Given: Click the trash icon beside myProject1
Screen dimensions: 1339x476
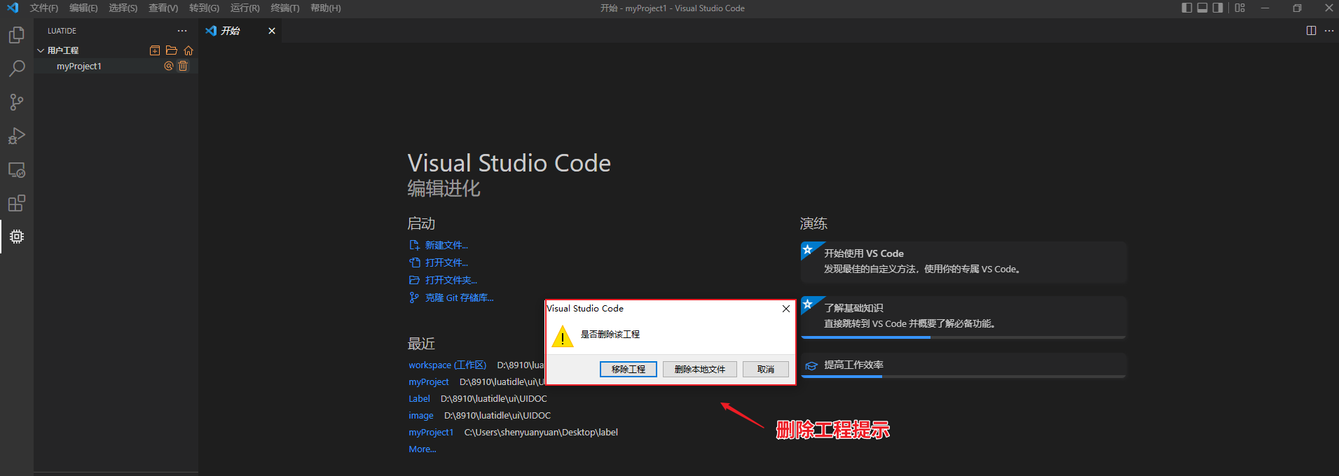Looking at the screenshot, I should (183, 66).
